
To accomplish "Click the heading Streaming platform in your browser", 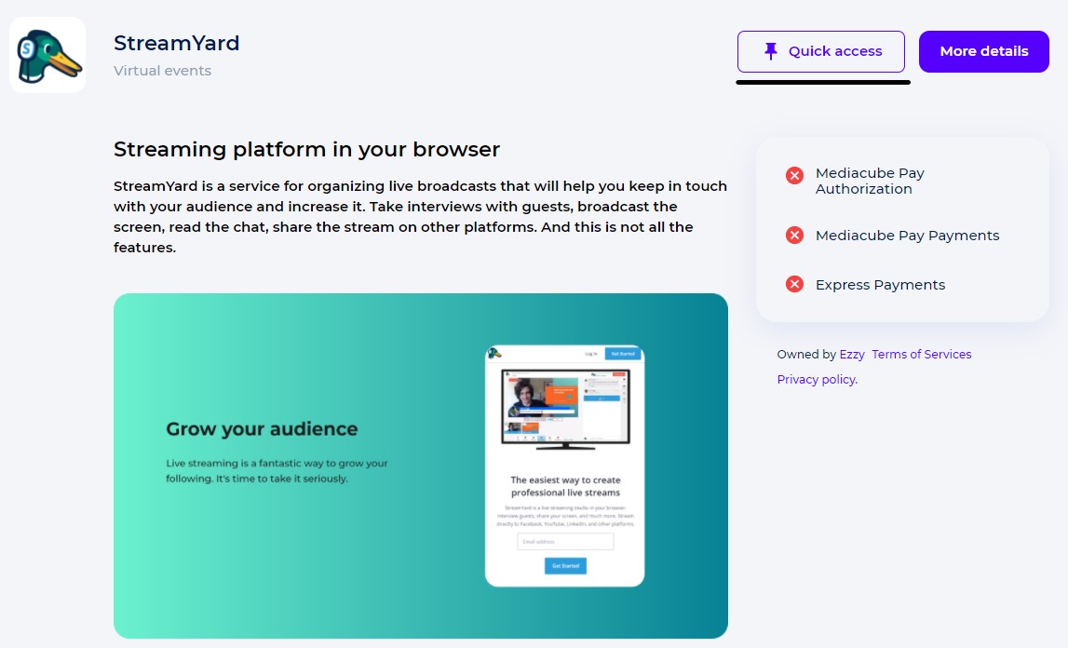I will click(x=306, y=149).
